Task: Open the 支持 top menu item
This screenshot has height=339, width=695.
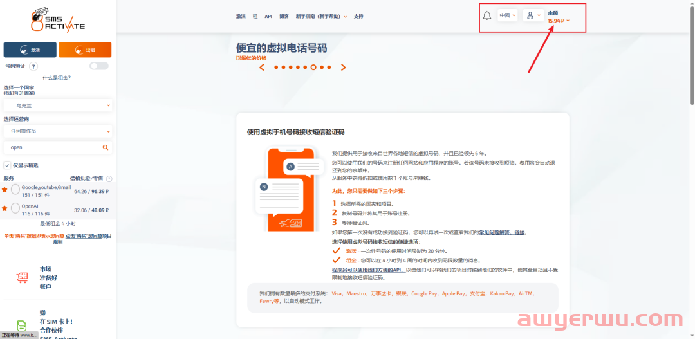Action: click(358, 16)
